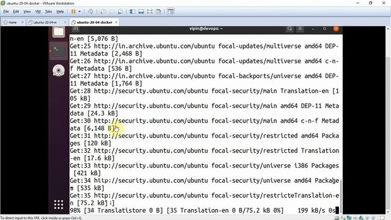Open the View menu
391x220 pixels.
click(x=27, y=12)
